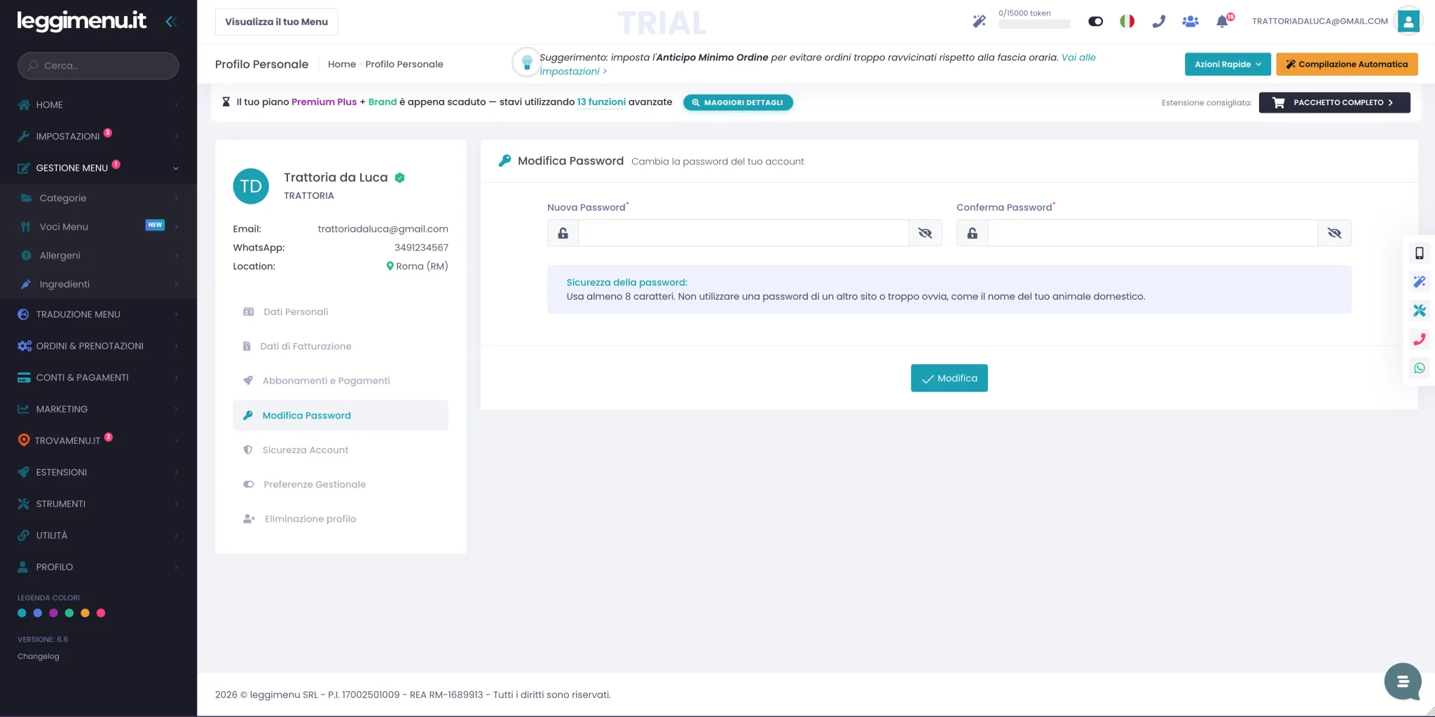The image size is (1435, 717).
Task: Expand UTILITÀ sidebar menu
Action: point(98,535)
